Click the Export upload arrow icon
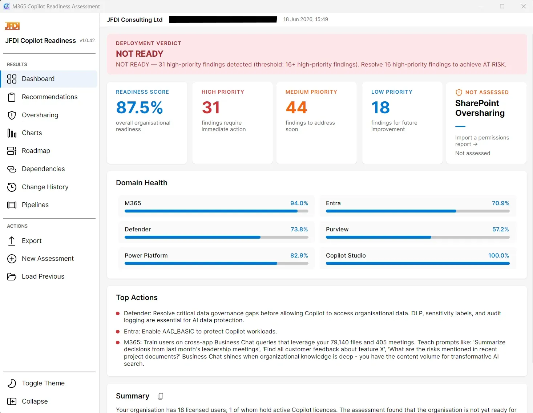 [x=12, y=241]
